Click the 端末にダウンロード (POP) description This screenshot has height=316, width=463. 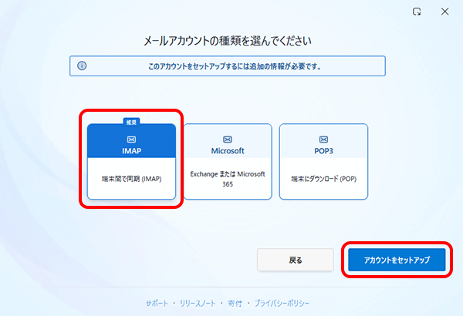point(323,179)
